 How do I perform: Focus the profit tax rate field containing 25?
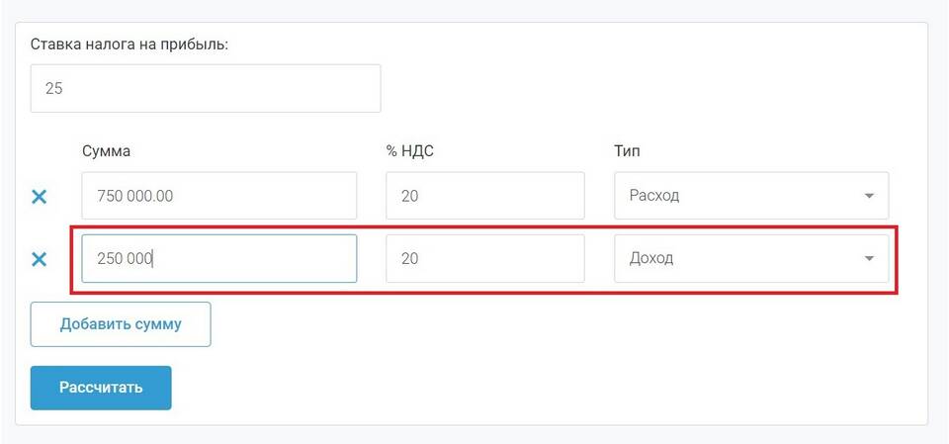(x=206, y=88)
